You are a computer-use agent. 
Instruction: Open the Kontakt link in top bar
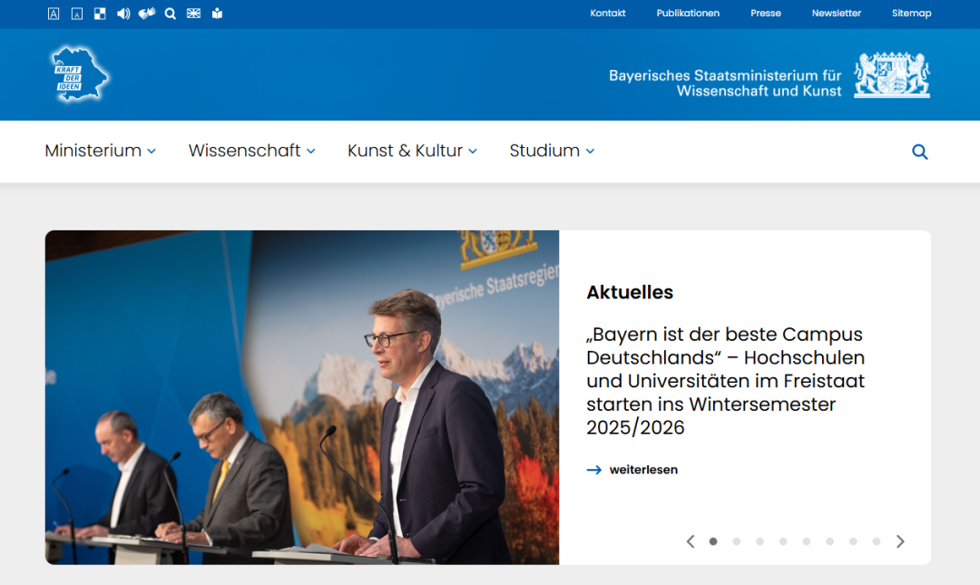pos(607,14)
